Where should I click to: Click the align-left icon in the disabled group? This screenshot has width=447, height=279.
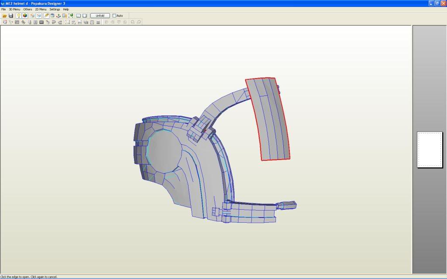click(x=107, y=22)
